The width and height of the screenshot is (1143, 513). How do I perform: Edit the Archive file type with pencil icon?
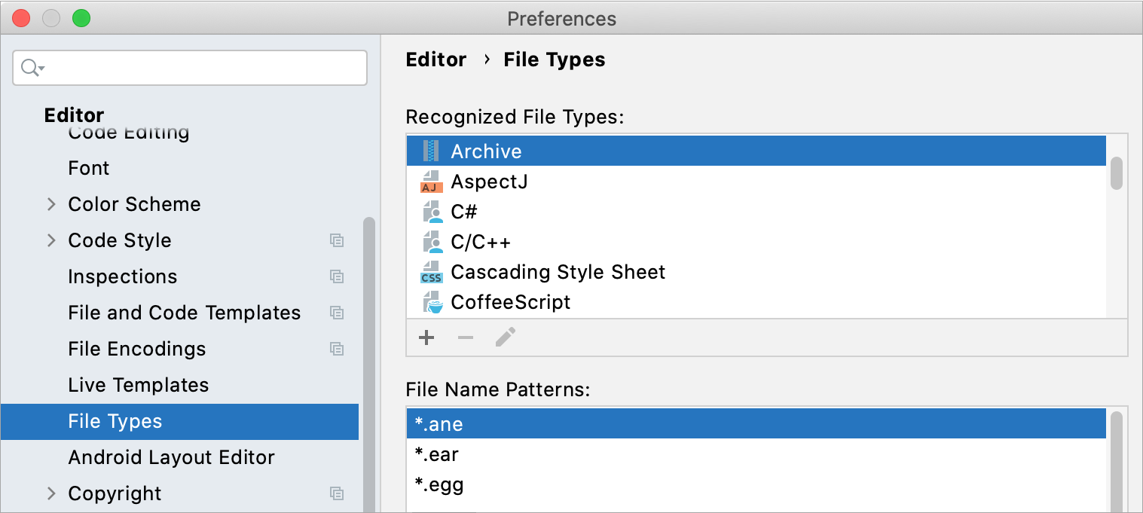(x=505, y=337)
